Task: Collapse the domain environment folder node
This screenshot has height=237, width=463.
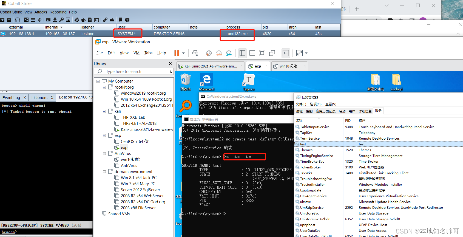Action: 104,172
